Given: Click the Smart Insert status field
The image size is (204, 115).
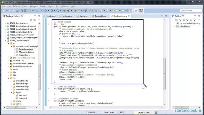Looking at the screenshot, I should 109,112.
